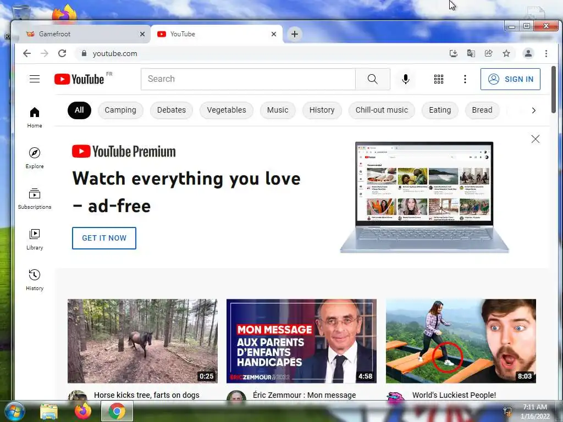563x422 pixels.
Task: Focus the YouTube search field
Action: pyautogui.click(x=248, y=79)
